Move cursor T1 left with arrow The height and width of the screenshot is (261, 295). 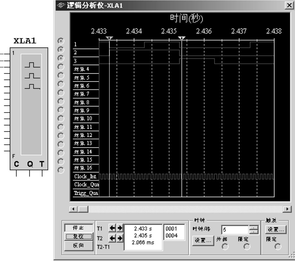112,228
